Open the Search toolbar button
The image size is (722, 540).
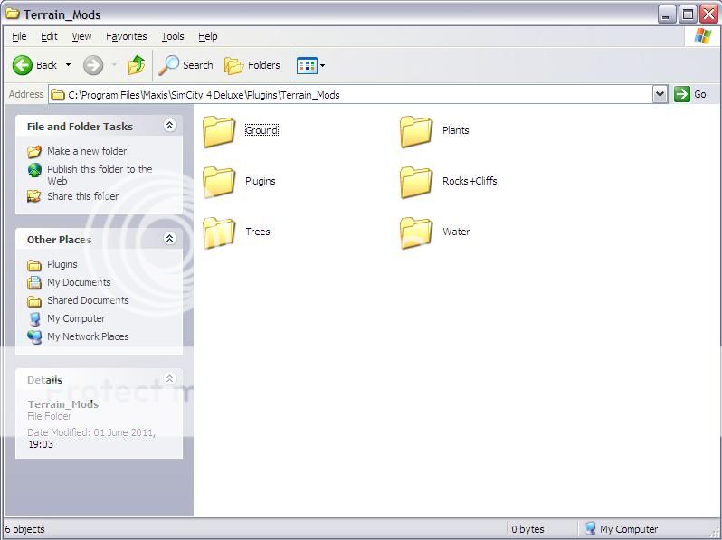point(186,65)
